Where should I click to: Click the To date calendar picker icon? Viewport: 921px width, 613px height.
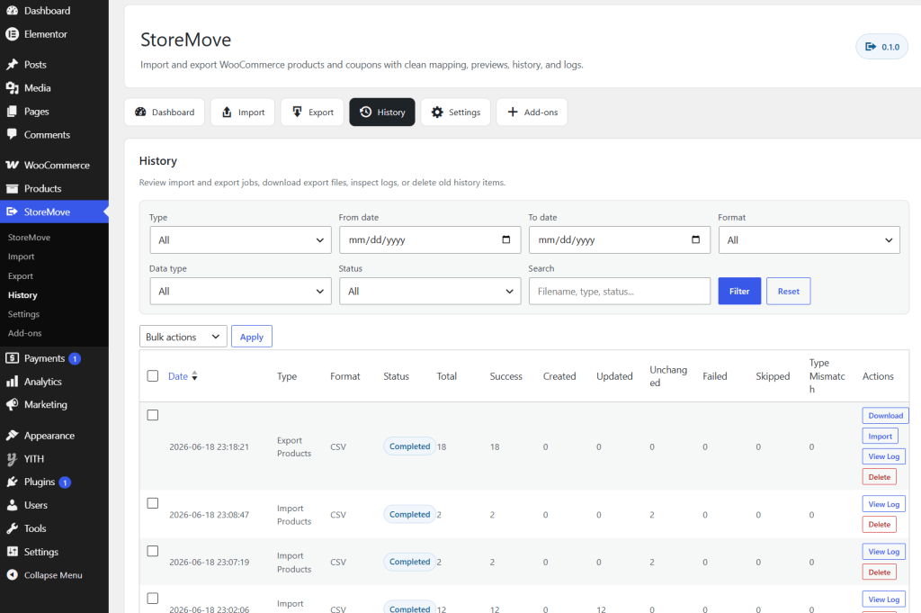(x=696, y=239)
